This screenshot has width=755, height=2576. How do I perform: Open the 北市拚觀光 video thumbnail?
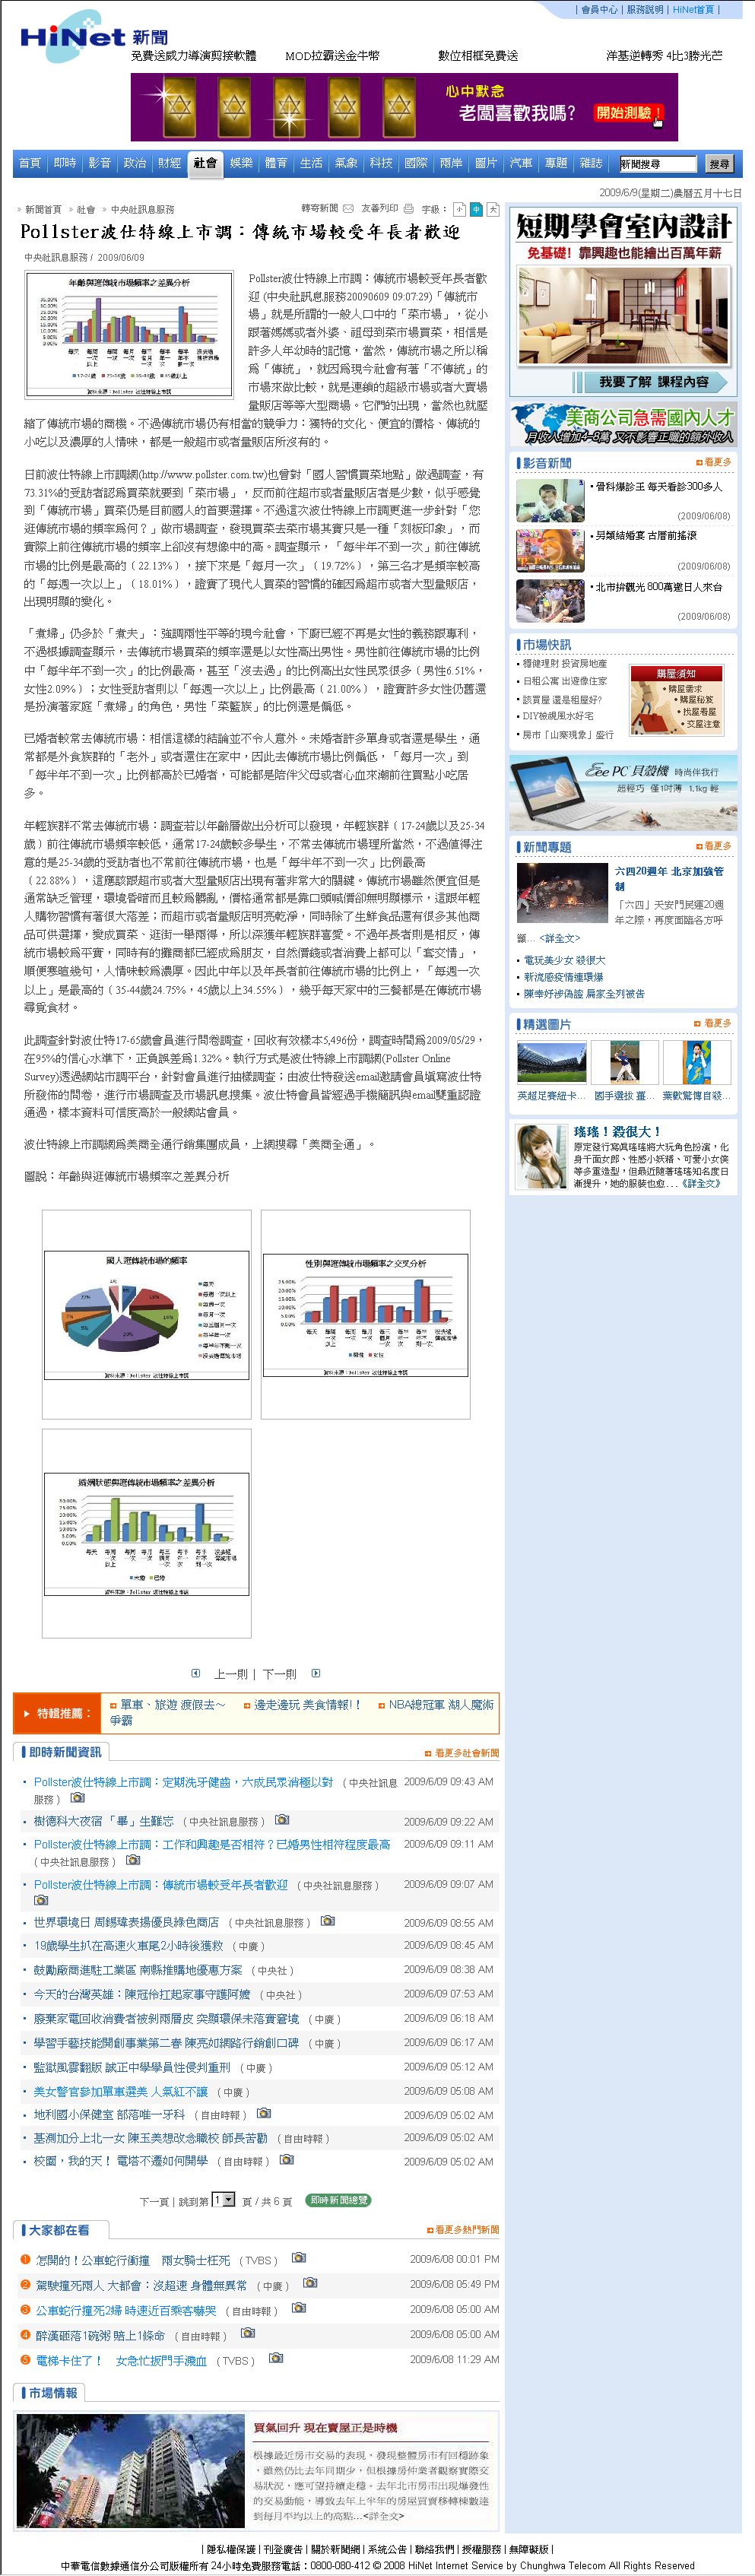(x=550, y=601)
